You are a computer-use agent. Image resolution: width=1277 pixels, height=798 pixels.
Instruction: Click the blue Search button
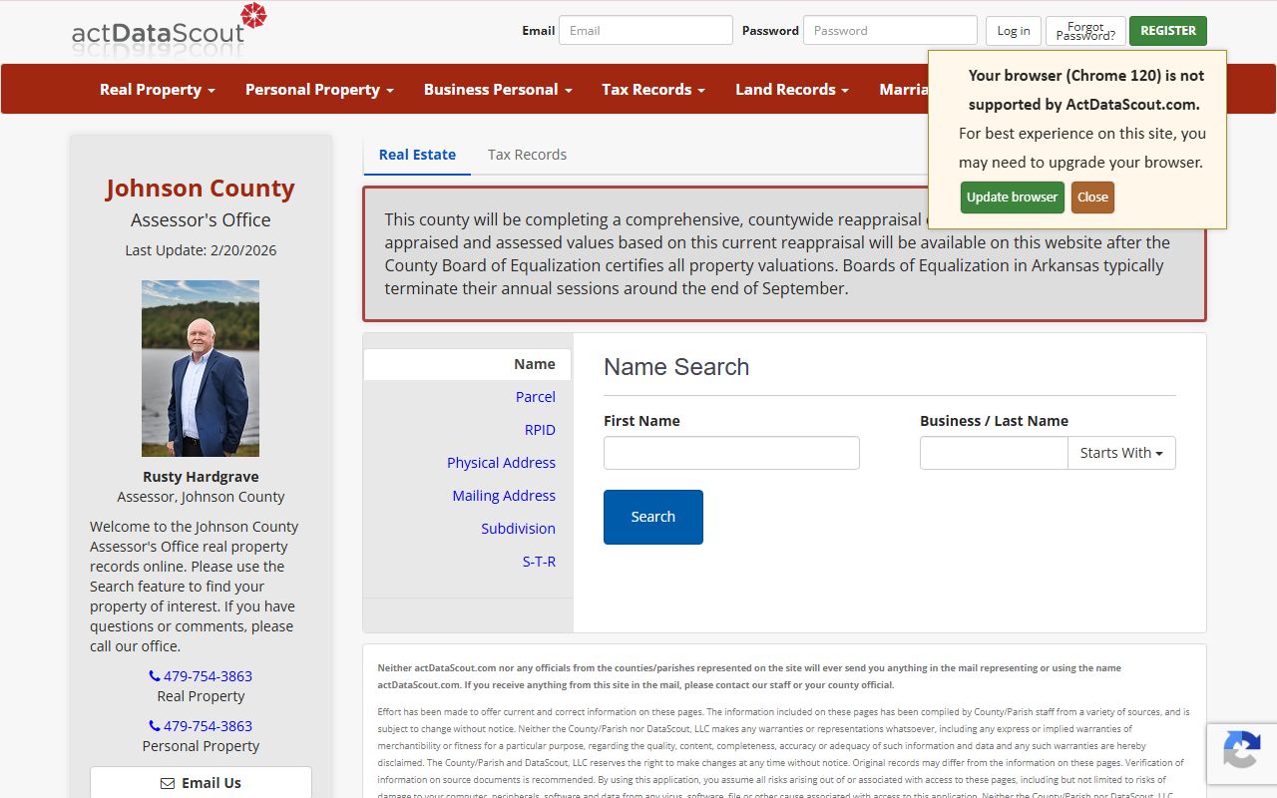tap(653, 517)
